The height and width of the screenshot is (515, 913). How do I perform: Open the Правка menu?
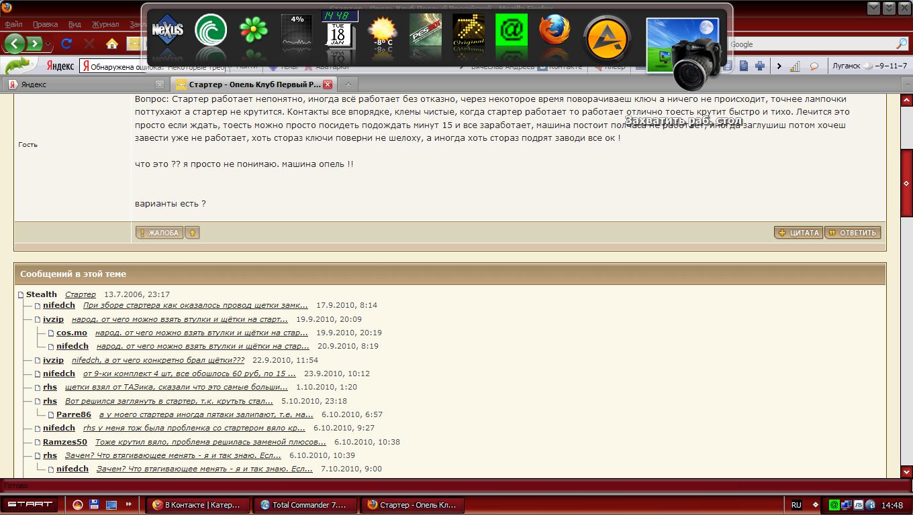[45, 24]
